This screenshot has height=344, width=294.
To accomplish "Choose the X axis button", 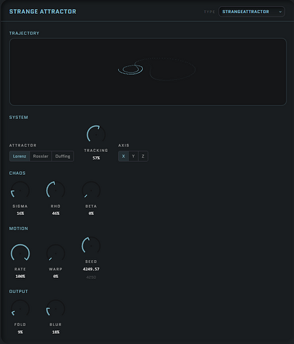I will point(124,156).
